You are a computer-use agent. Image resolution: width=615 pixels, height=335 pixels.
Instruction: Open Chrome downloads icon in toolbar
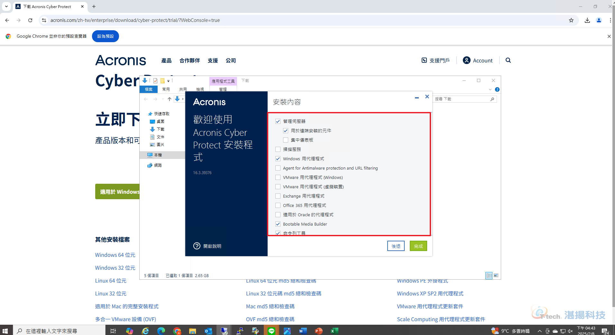click(587, 20)
